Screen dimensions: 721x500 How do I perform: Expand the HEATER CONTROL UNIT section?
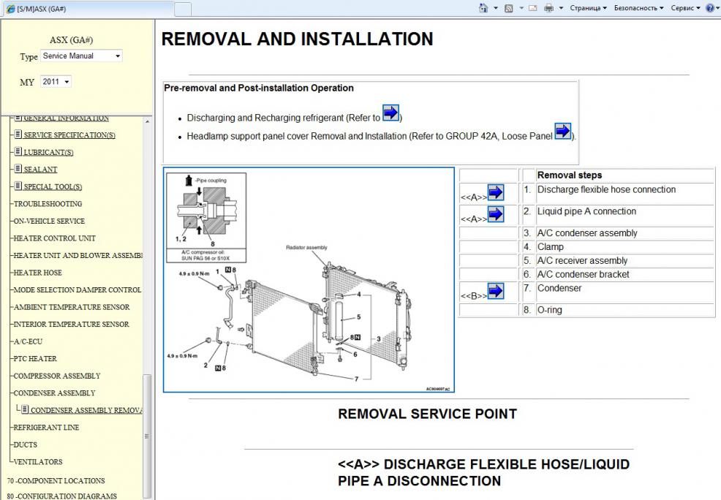[x=55, y=238]
